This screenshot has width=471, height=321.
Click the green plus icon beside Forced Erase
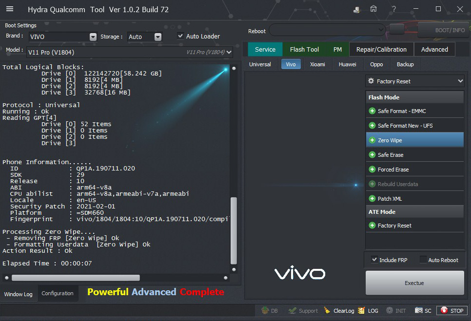(372, 170)
